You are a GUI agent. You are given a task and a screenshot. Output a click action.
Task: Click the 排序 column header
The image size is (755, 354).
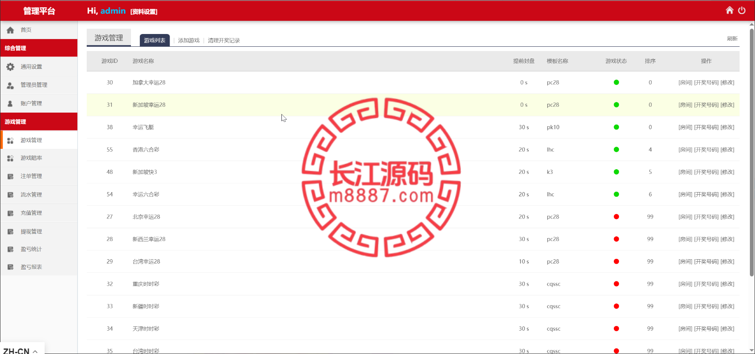tap(650, 61)
